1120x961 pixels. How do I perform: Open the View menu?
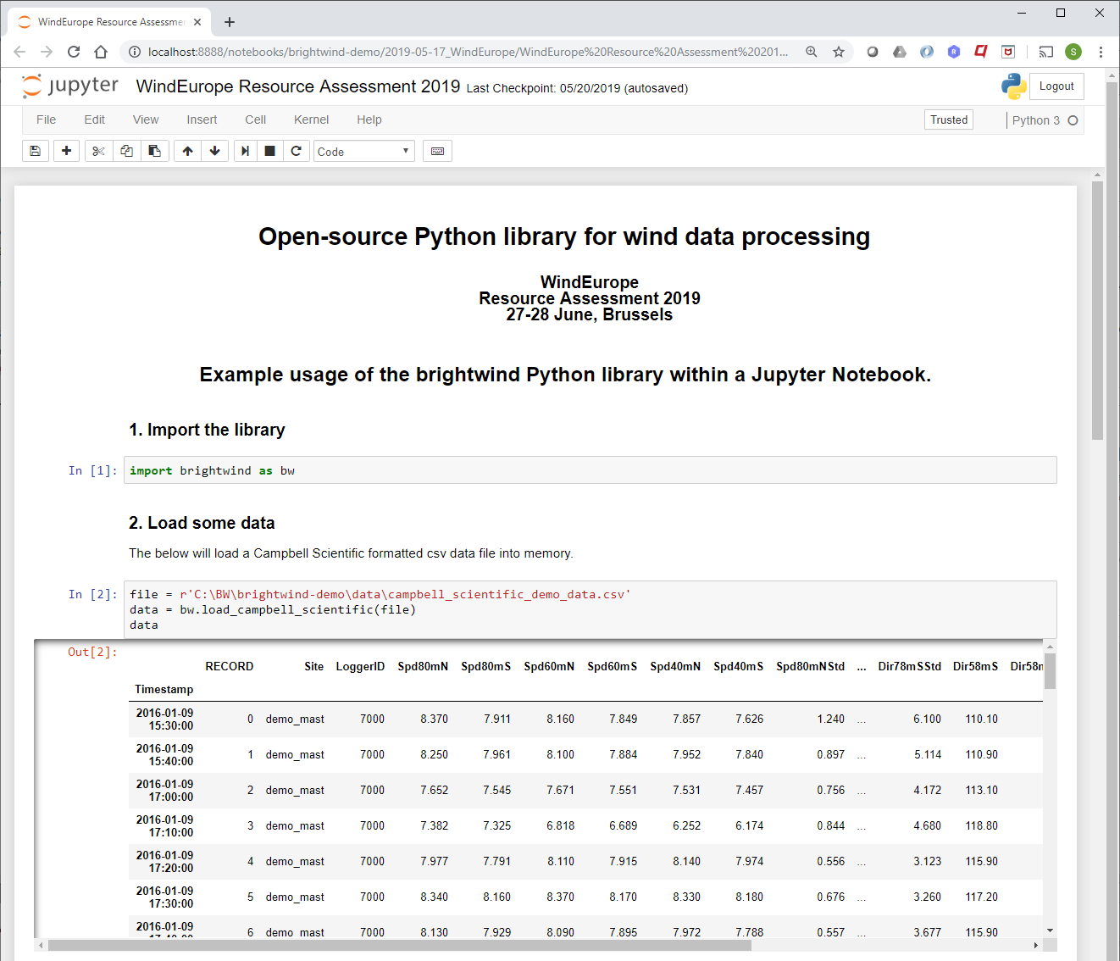coord(146,119)
